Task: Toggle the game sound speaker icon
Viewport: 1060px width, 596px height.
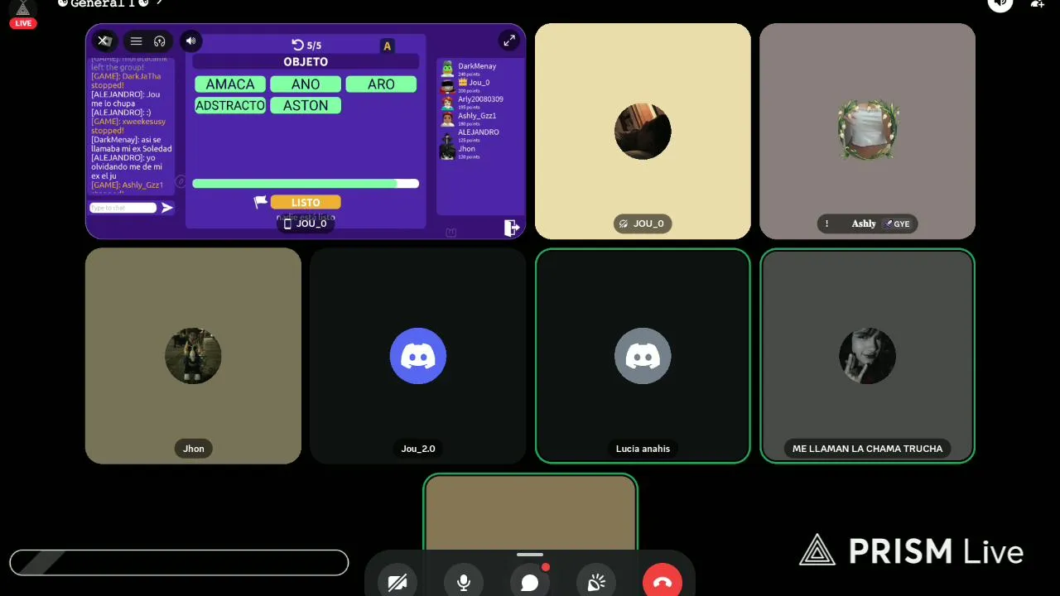Action: click(x=191, y=41)
